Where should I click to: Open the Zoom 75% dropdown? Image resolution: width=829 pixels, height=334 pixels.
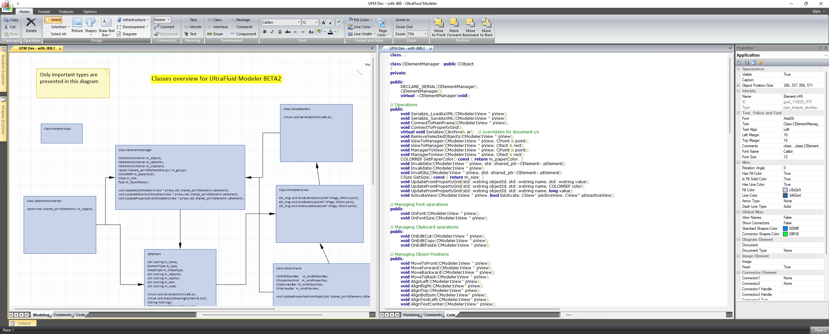point(425,34)
